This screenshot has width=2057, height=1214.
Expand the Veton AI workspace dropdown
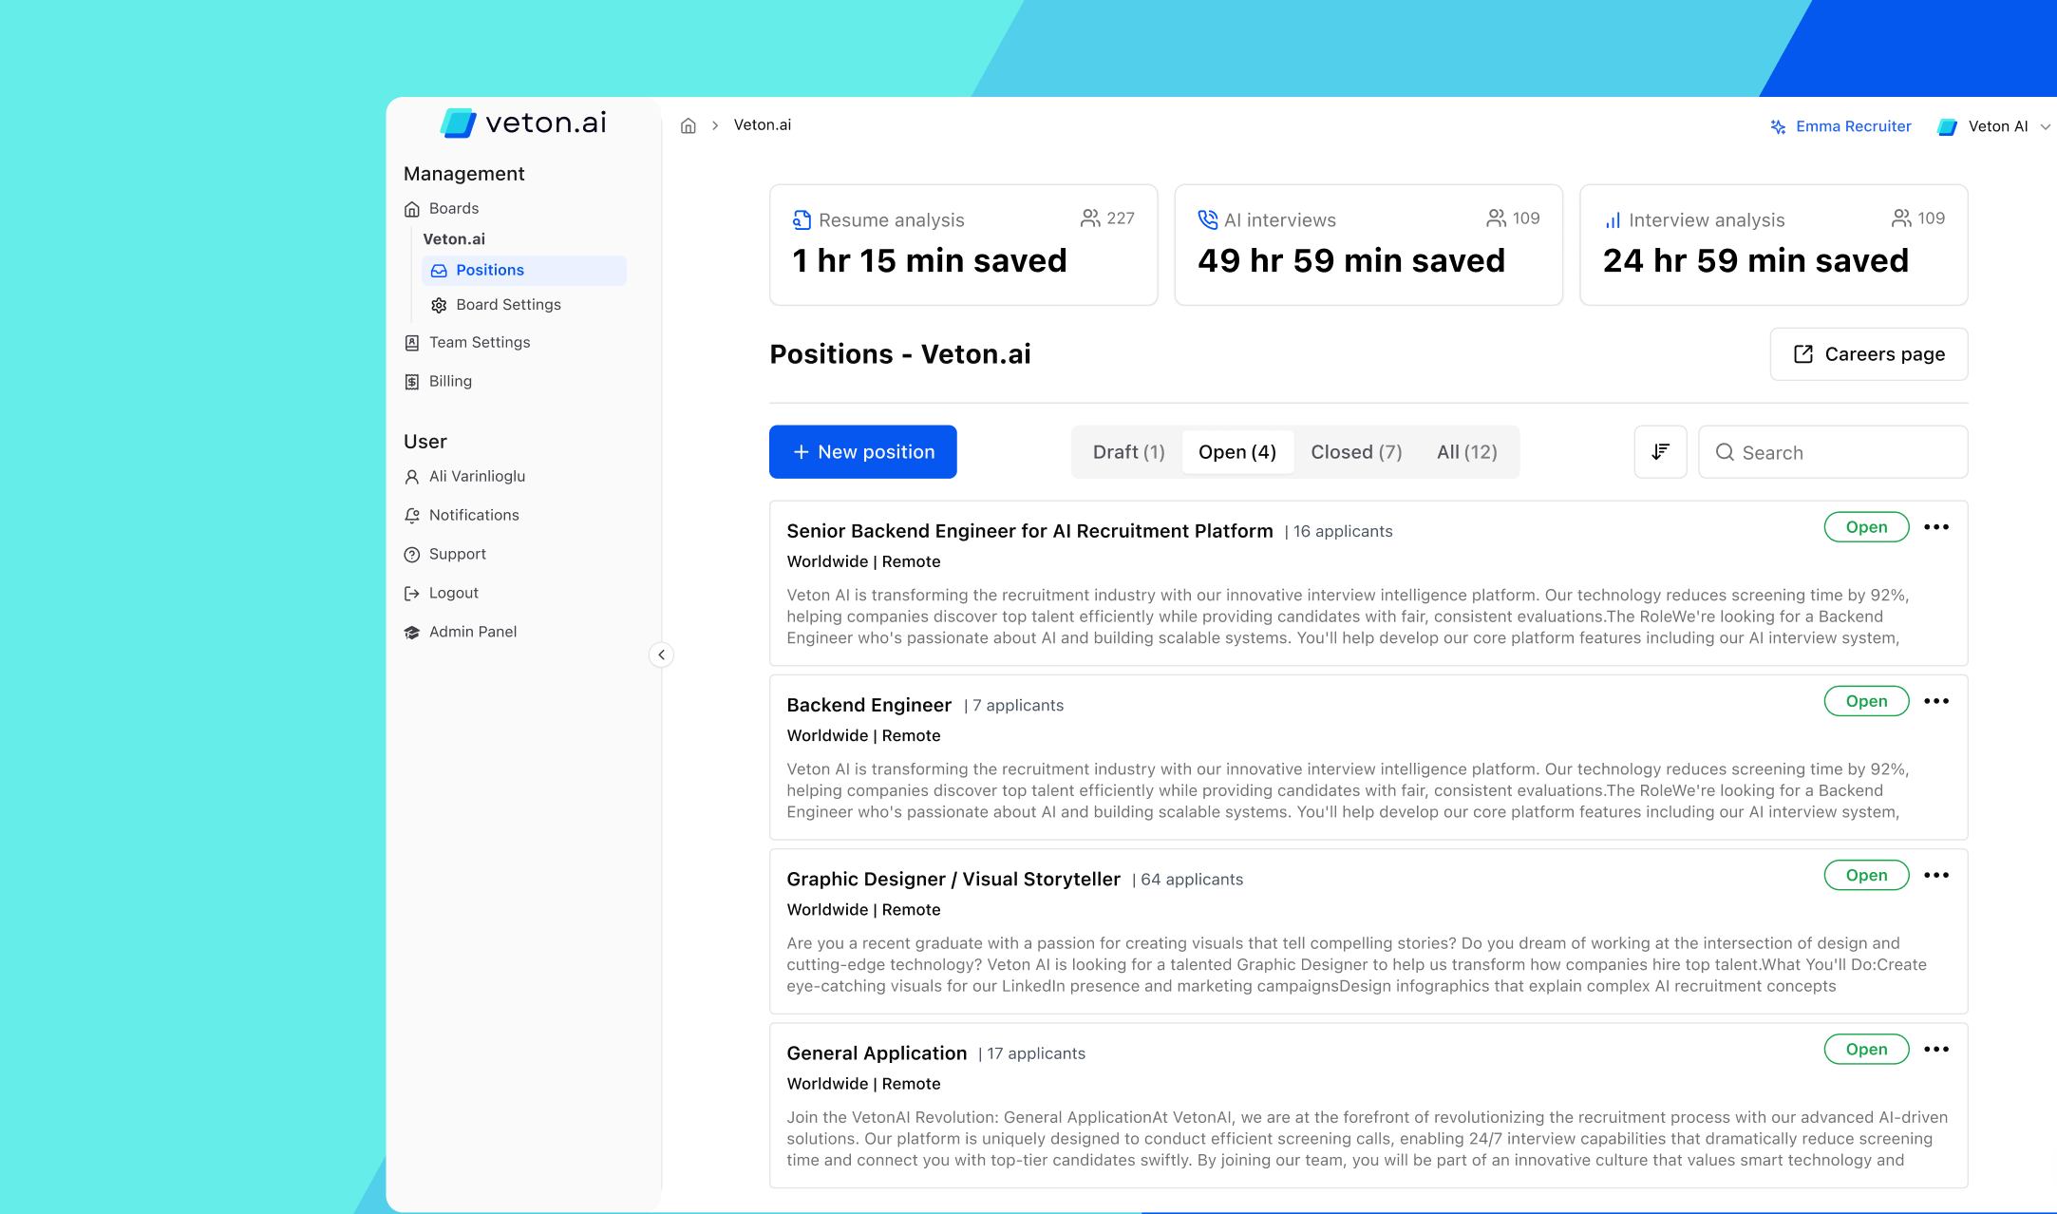point(1996,126)
